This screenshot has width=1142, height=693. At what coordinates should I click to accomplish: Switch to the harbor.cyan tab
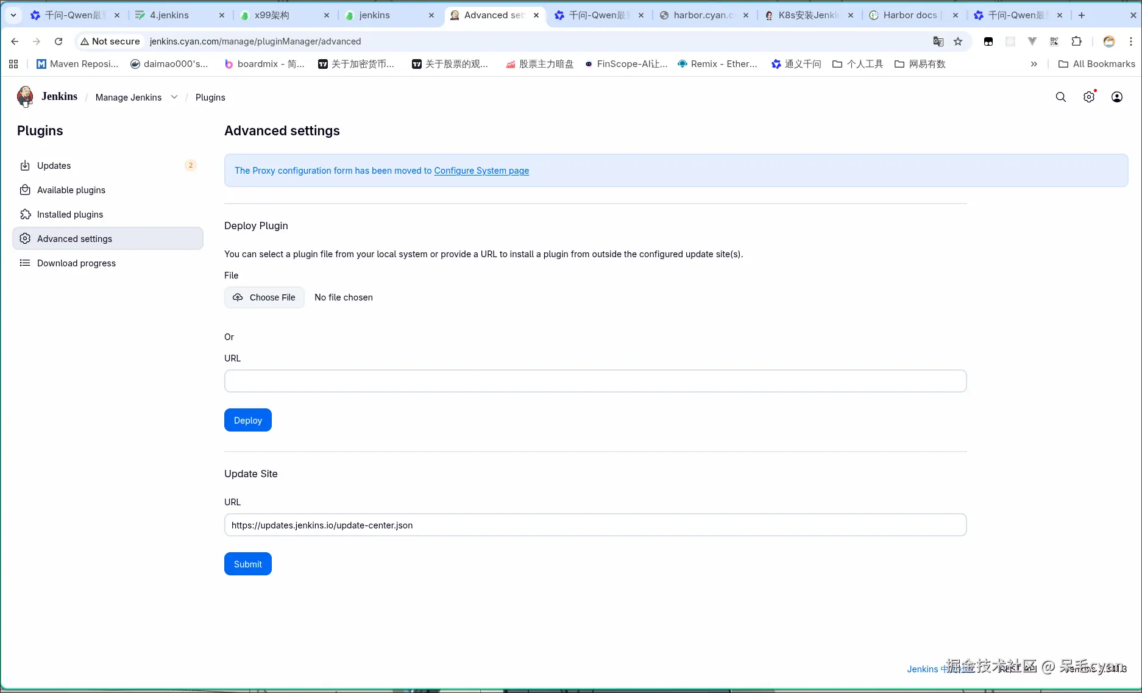tap(703, 15)
